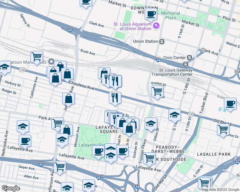Select the Route 100 shield near S 13th St
This screenshot has height=192, width=240.
pyautogui.click(x=191, y=114)
